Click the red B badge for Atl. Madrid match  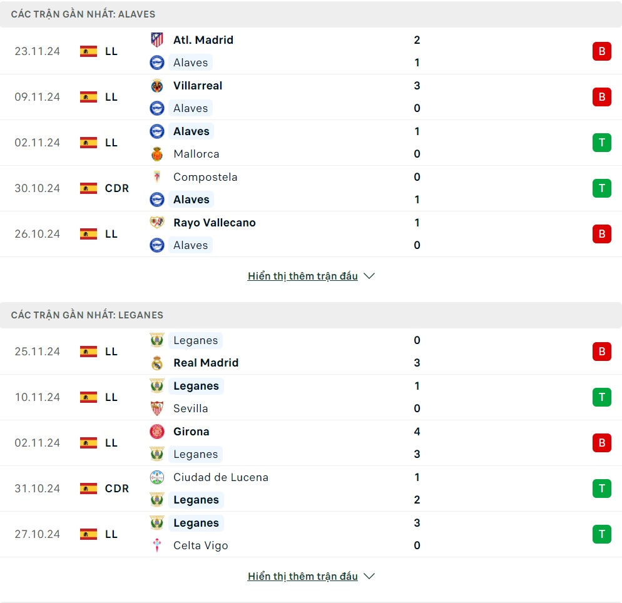601,51
